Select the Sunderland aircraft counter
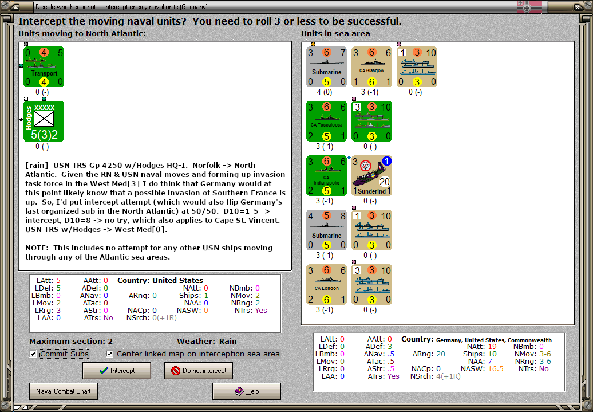 click(x=371, y=176)
